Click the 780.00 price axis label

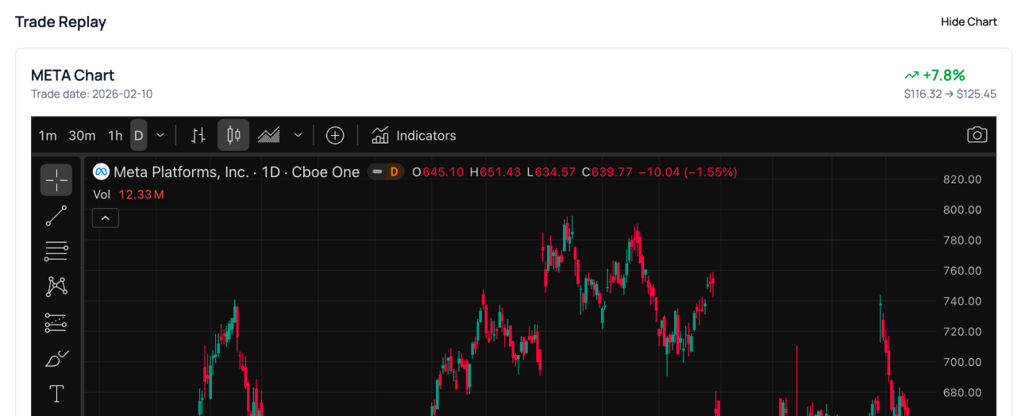(962, 241)
